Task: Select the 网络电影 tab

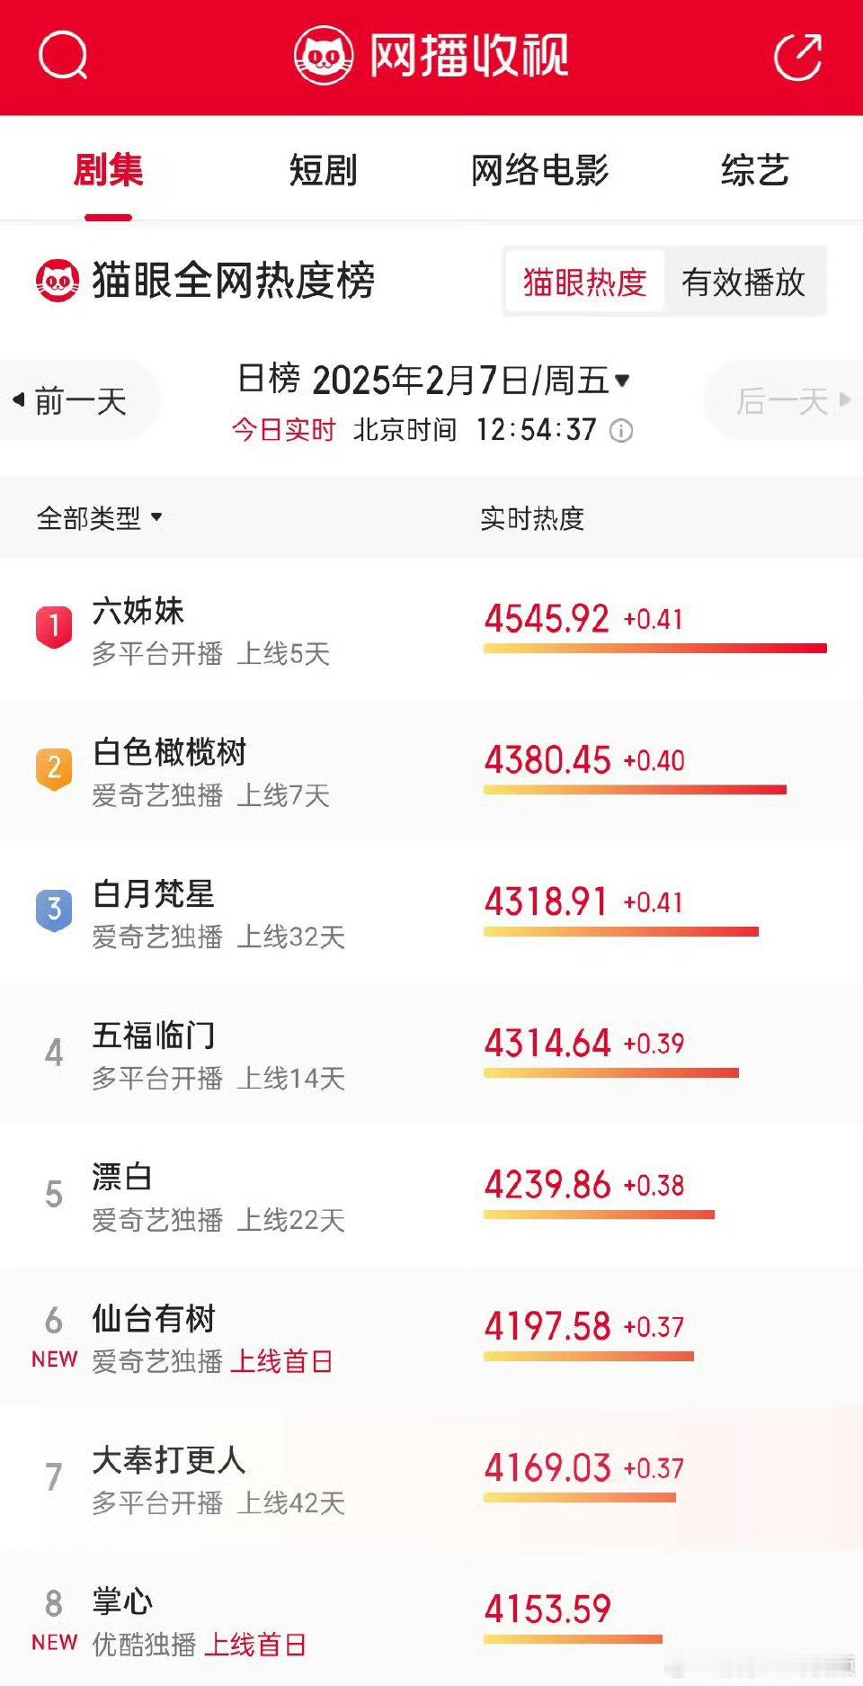Action: [x=539, y=170]
